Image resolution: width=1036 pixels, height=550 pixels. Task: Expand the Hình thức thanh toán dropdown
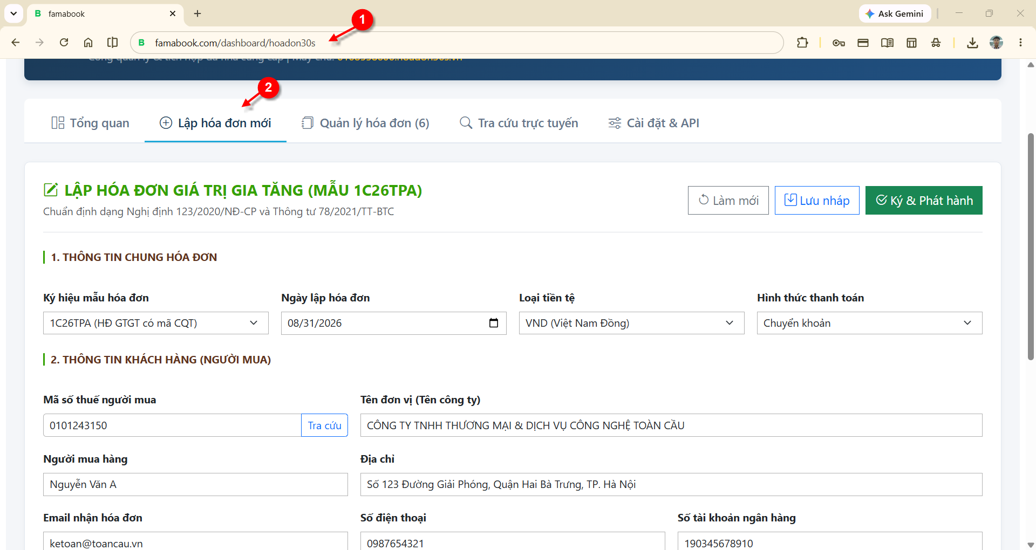(869, 323)
